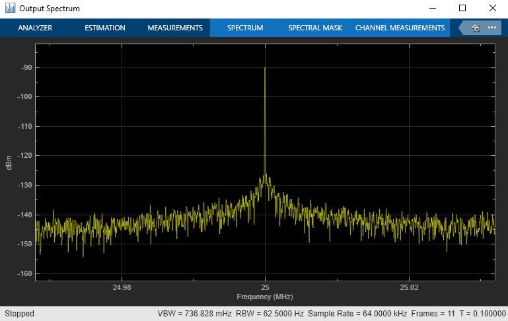Maximize the Output Spectrum window
The image size is (508, 321).
pos(462,8)
